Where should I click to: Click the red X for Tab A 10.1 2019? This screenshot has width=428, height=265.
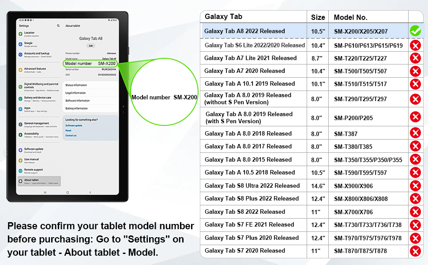[x=416, y=84]
